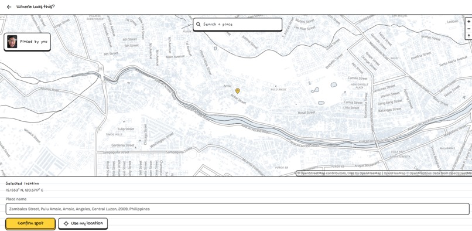Confirm the spot with the yellow button
The image size is (472, 231).
tap(30, 223)
